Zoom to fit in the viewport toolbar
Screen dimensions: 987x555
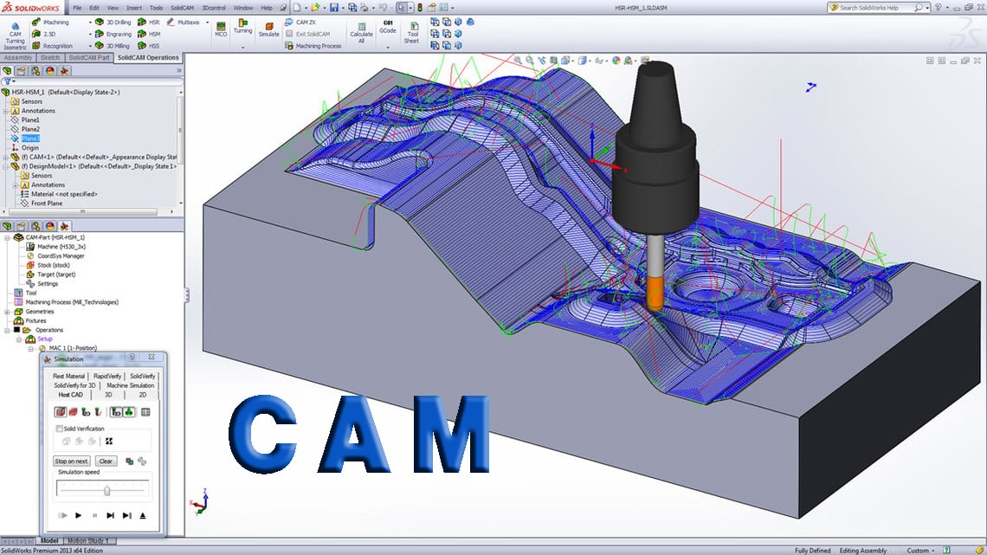pos(518,61)
